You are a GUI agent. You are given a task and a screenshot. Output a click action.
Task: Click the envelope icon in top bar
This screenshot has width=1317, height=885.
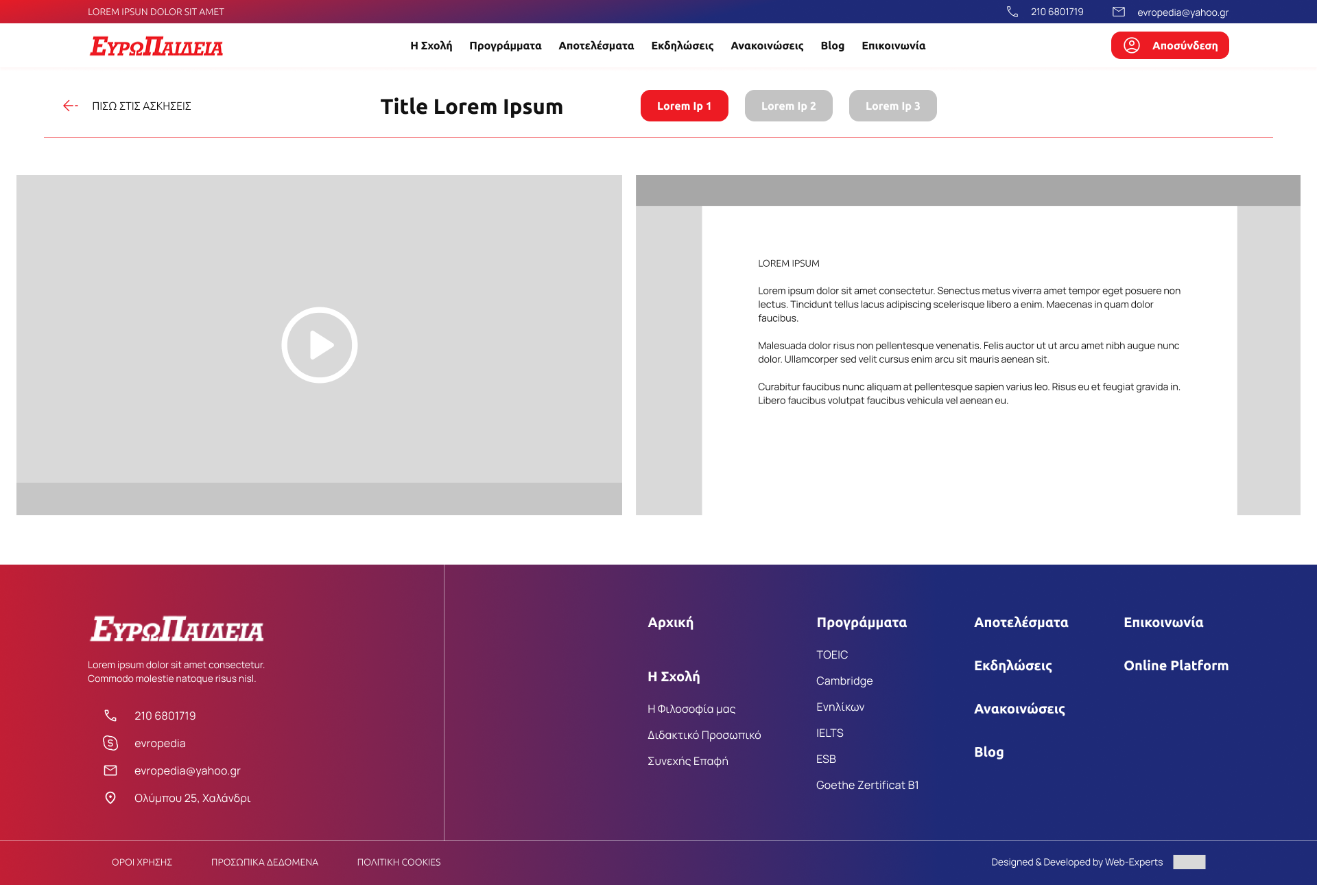click(x=1119, y=12)
